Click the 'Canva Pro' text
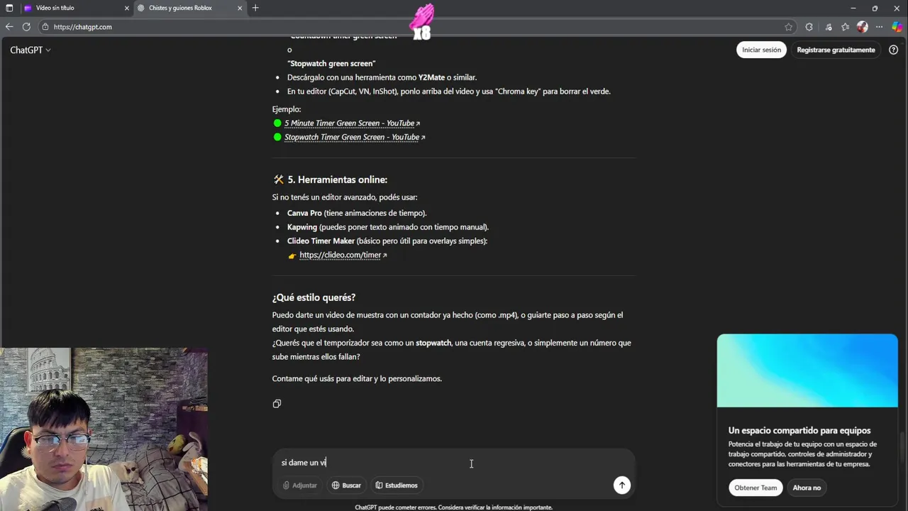 point(304,213)
